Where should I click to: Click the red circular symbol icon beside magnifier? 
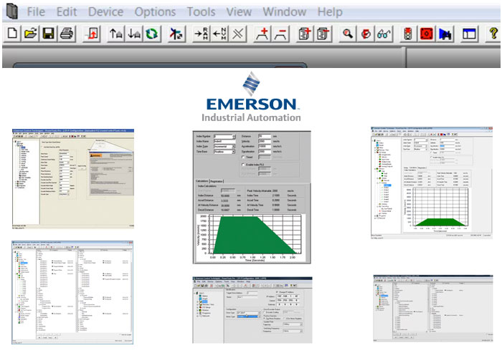[x=366, y=34]
